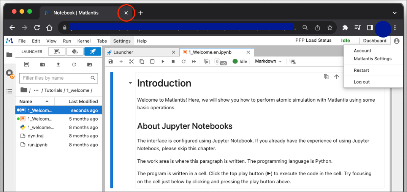The image size is (407, 192).
Task: Open the Kernel menu
Action: [84, 41]
